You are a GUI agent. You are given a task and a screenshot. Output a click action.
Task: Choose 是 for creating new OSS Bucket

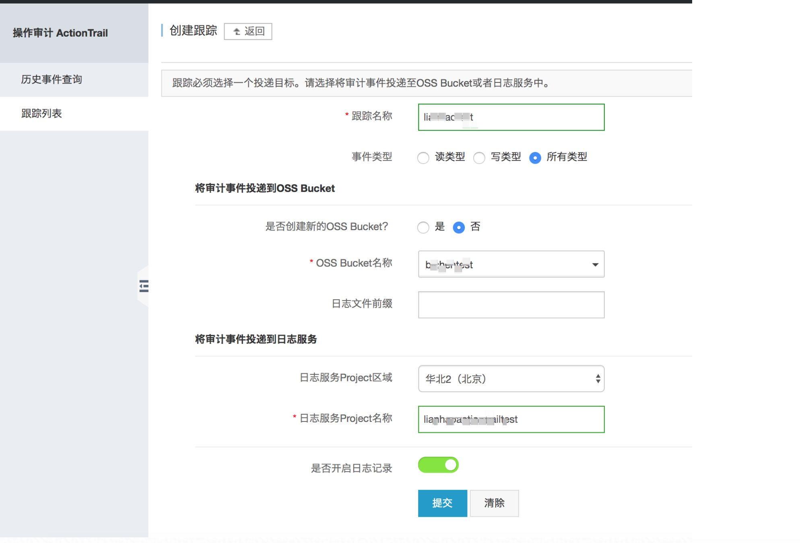(x=423, y=227)
